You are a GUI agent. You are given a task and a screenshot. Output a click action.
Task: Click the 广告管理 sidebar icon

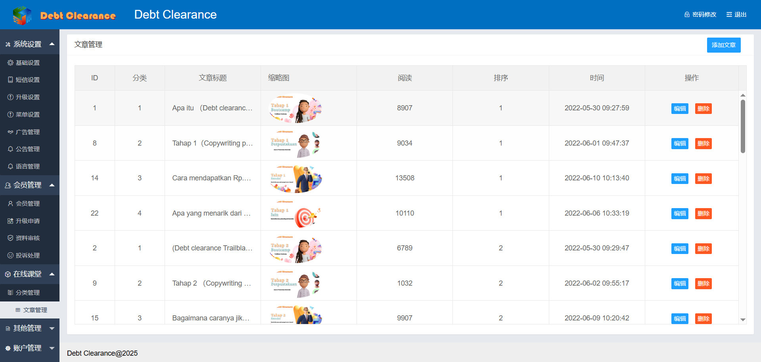(x=10, y=132)
